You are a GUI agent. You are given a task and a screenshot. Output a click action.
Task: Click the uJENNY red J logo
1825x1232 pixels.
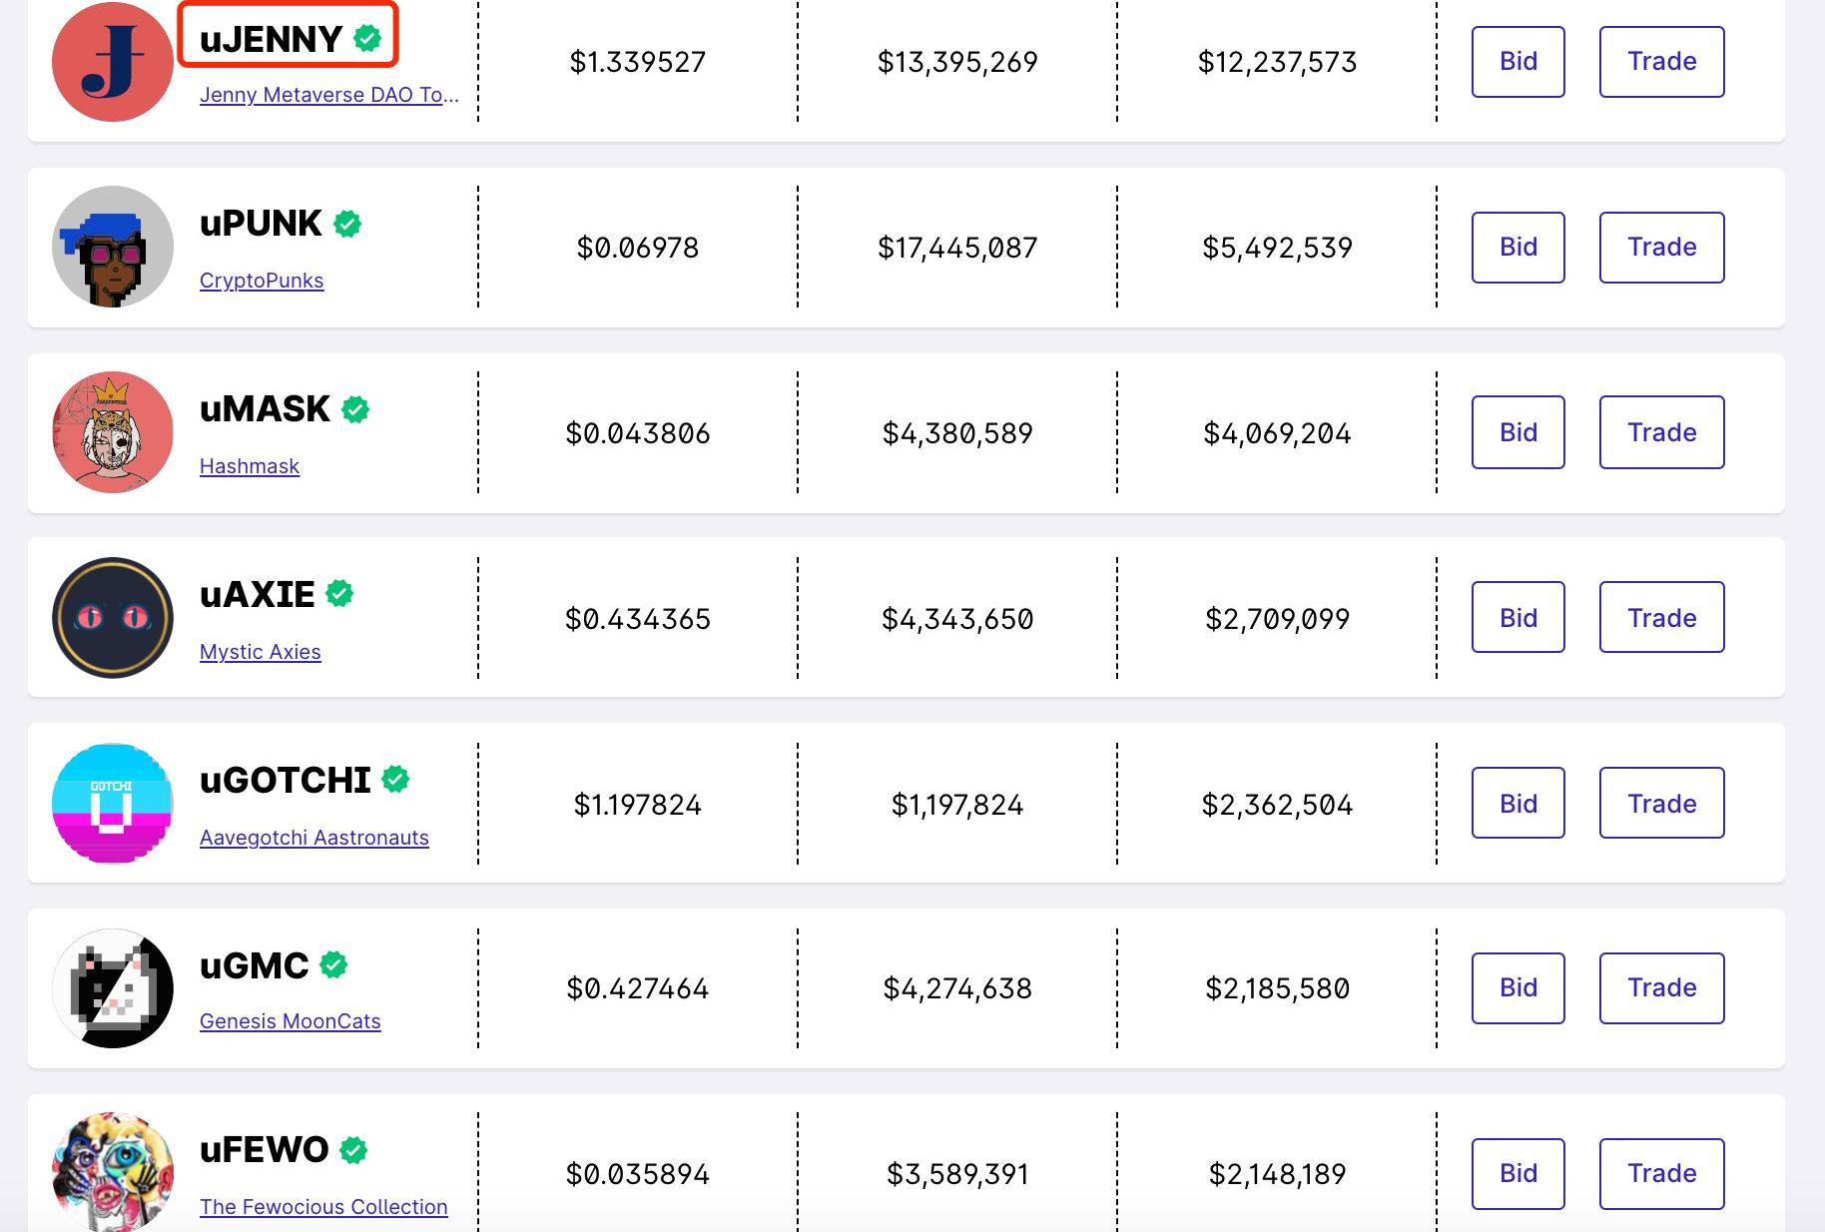(112, 62)
